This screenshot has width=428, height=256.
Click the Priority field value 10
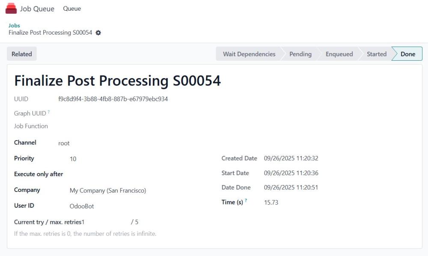click(x=73, y=159)
